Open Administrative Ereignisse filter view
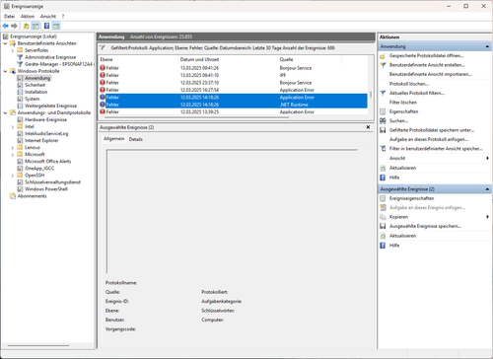493x359 pixels. click(x=50, y=57)
